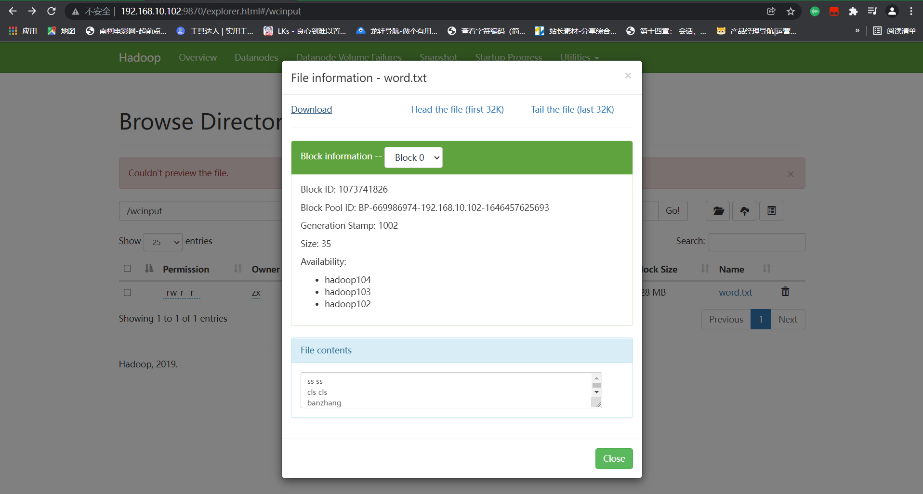Go back using browser back arrow

13,11
